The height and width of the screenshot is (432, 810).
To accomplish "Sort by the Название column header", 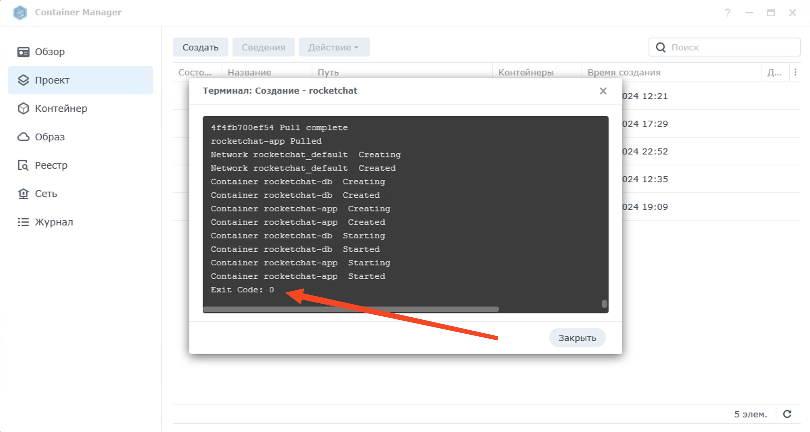I will click(267, 72).
